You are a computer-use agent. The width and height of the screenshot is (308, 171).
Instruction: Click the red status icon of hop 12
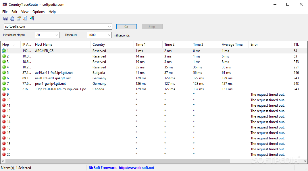coord(4,111)
